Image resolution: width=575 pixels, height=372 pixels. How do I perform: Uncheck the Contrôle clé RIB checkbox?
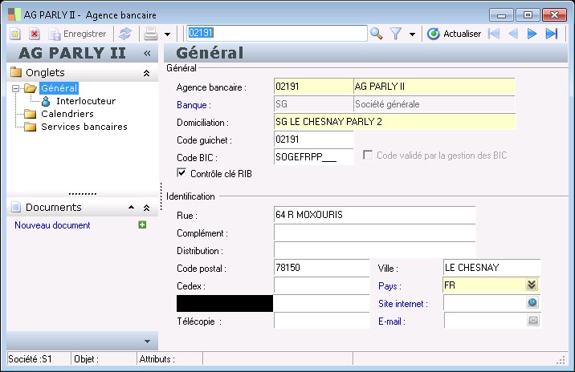click(181, 173)
